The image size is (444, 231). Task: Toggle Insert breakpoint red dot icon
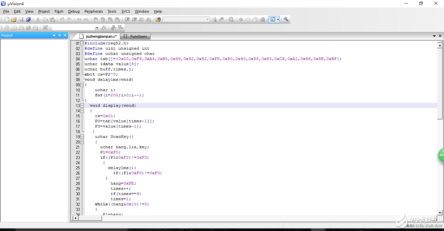click(241, 19)
